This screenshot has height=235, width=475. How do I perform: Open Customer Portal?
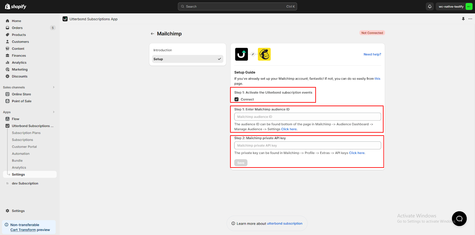pyautogui.click(x=24, y=147)
